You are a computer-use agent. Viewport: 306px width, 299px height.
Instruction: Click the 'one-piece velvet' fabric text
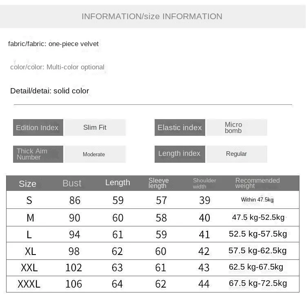(x=73, y=44)
